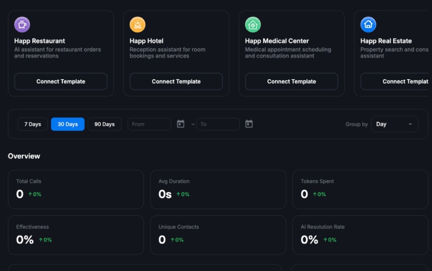Screen dimensions: 432x271
Task: Click the Happ Hotel bell icon
Action: [138, 25]
